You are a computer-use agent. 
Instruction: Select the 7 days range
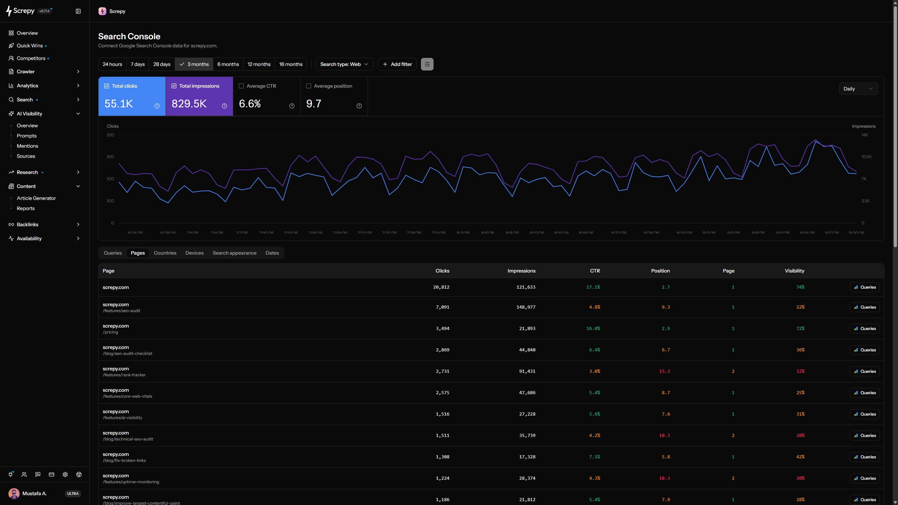coord(138,64)
